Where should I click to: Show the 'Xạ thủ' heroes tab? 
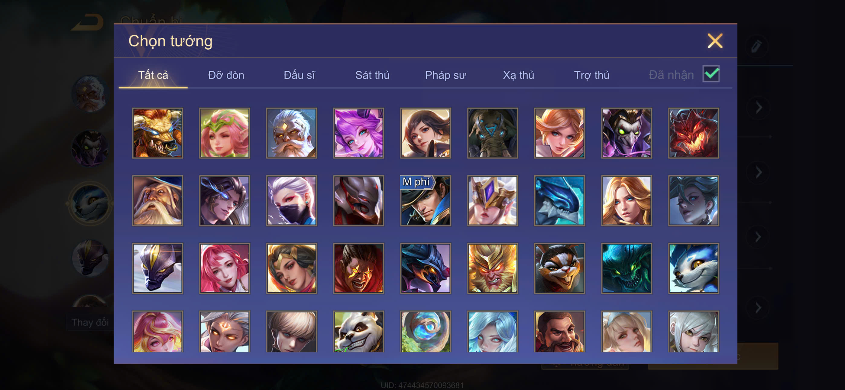coord(518,75)
